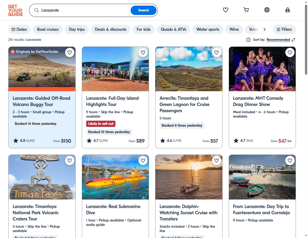308x238 pixels.
Task: Click the Corralejo beach boats photo
Action: (262, 177)
